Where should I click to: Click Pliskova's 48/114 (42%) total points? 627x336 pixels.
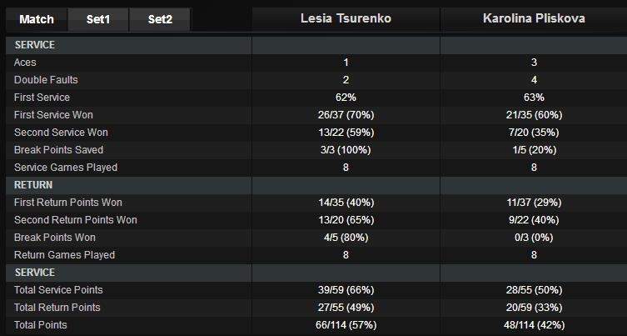coord(534,325)
